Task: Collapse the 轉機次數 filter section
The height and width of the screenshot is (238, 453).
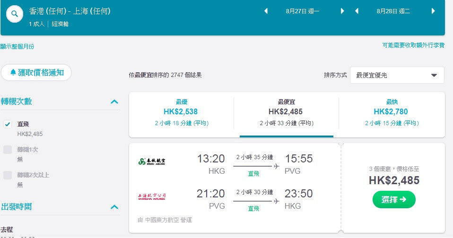Action: (114, 102)
